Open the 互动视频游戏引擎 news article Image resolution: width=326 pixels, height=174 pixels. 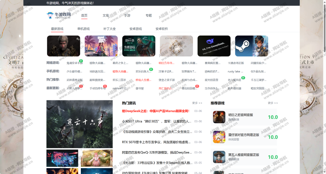[x=157, y=132]
